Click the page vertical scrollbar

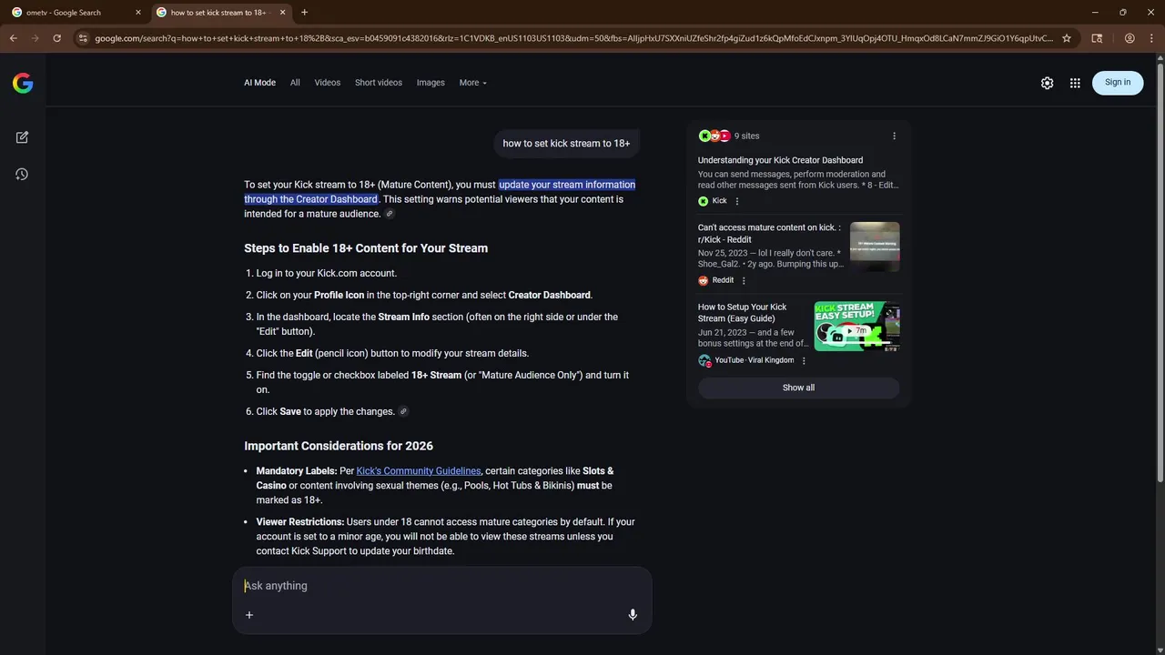(x=1160, y=273)
